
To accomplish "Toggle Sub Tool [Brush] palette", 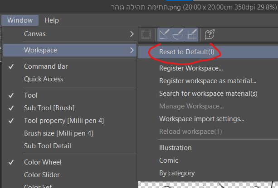I will [70, 108].
